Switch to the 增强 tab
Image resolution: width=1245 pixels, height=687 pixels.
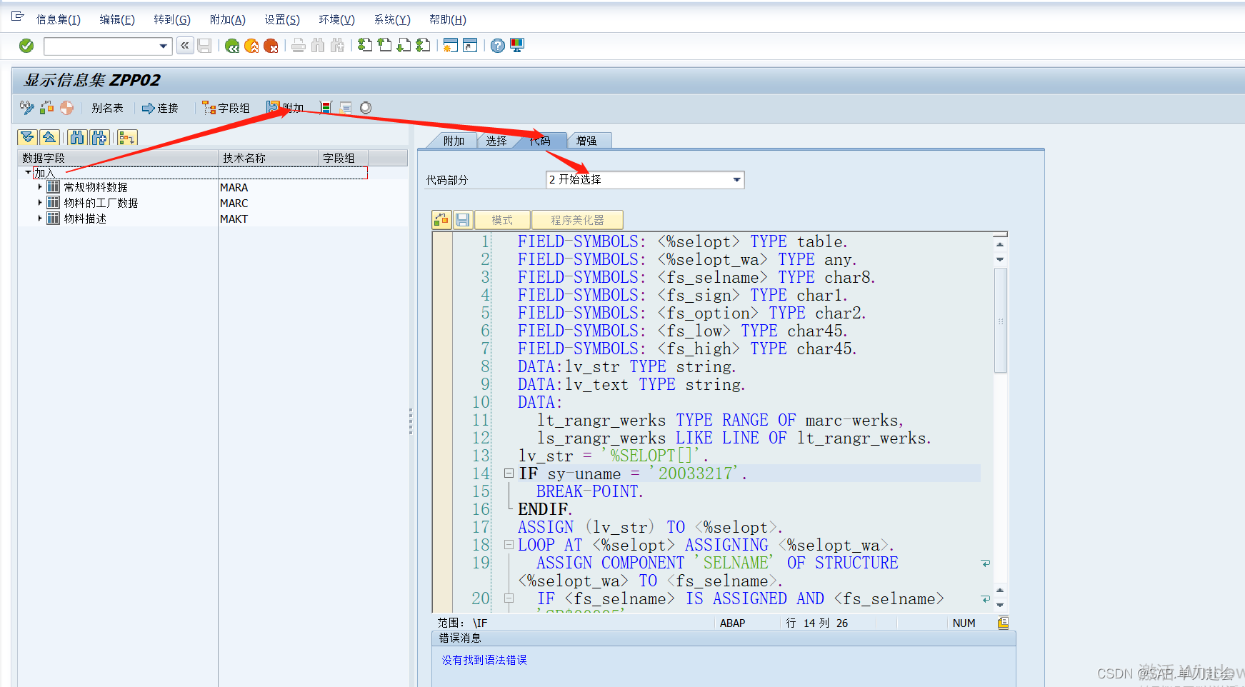589,140
